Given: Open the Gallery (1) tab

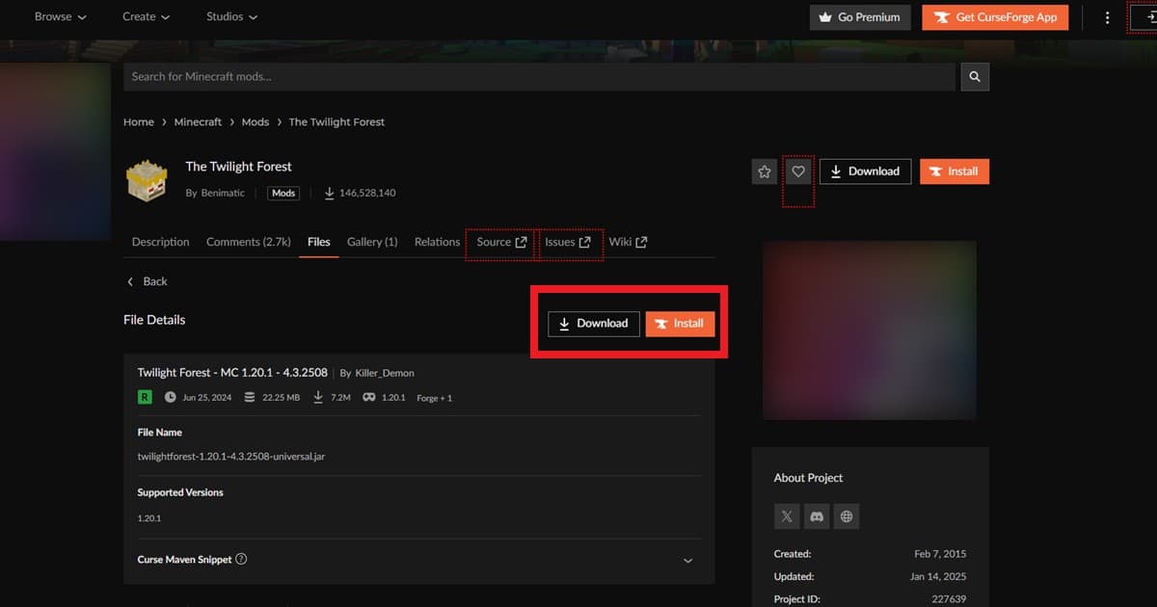Looking at the screenshot, I should (372, 242).
